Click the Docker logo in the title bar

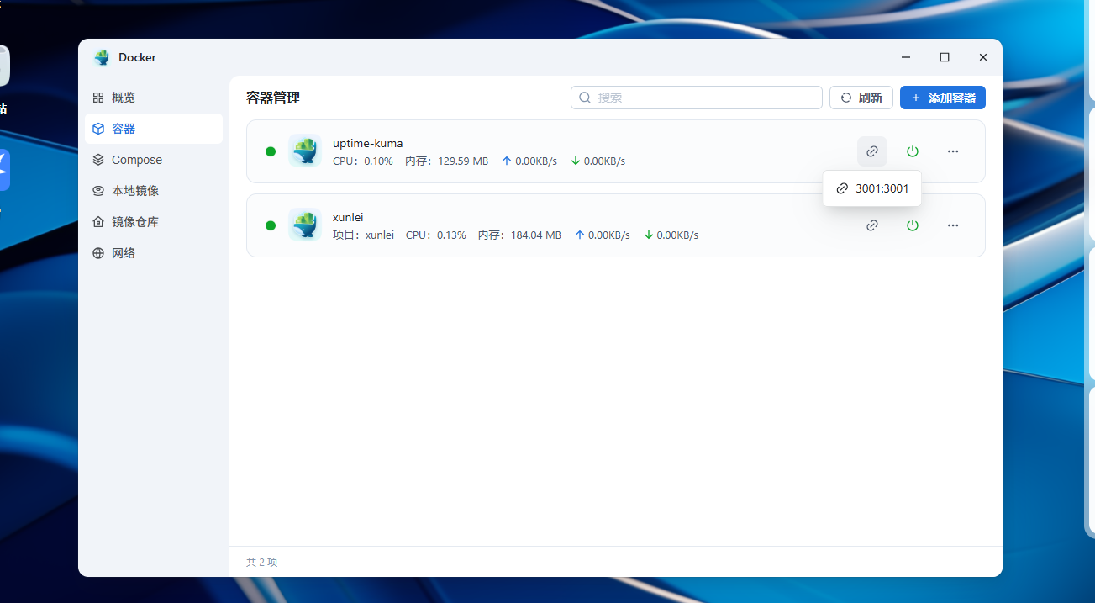102,57
